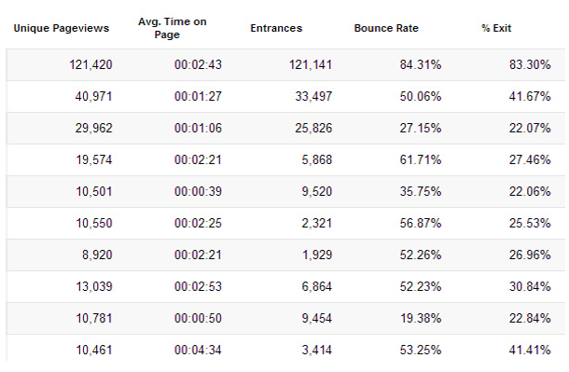The height and width of the screenshot is (372, 569).
Task: Click the 27.15% bounce rate cell
Action: (421, 128)
